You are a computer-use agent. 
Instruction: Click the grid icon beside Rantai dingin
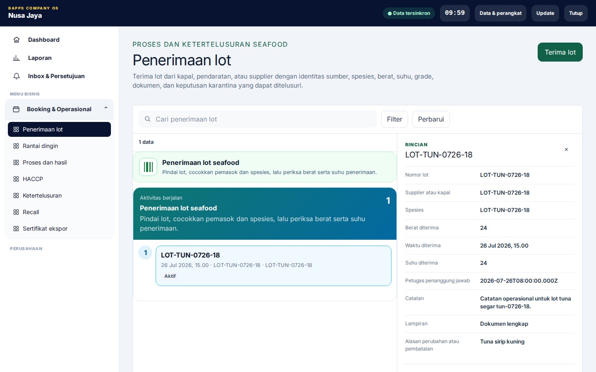16,146
